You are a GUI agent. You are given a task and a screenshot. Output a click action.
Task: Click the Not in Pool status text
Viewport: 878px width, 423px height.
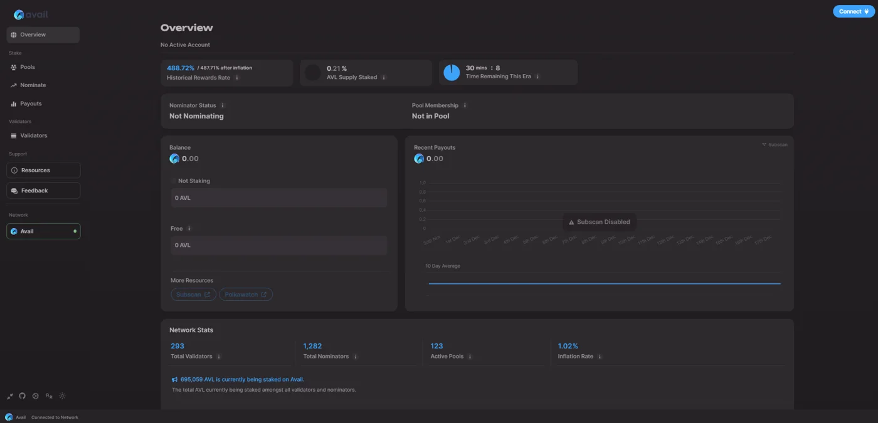click(x=430, y=116)
